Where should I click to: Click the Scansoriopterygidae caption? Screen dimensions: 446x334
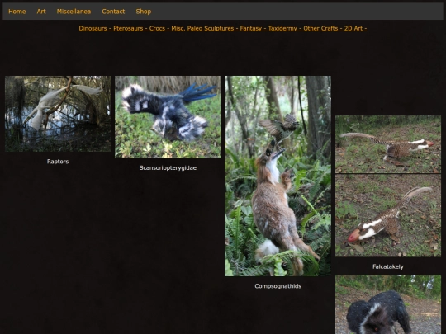tap(168, 168)
